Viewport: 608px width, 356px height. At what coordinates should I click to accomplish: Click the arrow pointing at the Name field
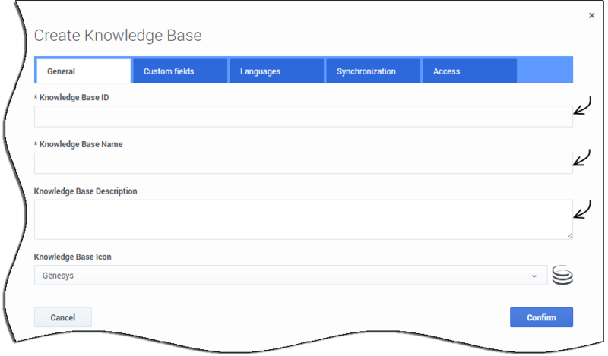(x=581, y=157)
